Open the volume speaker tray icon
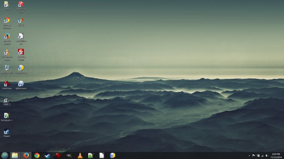The width and height of the screenshot is (284, 159). (x=267, y=156)
